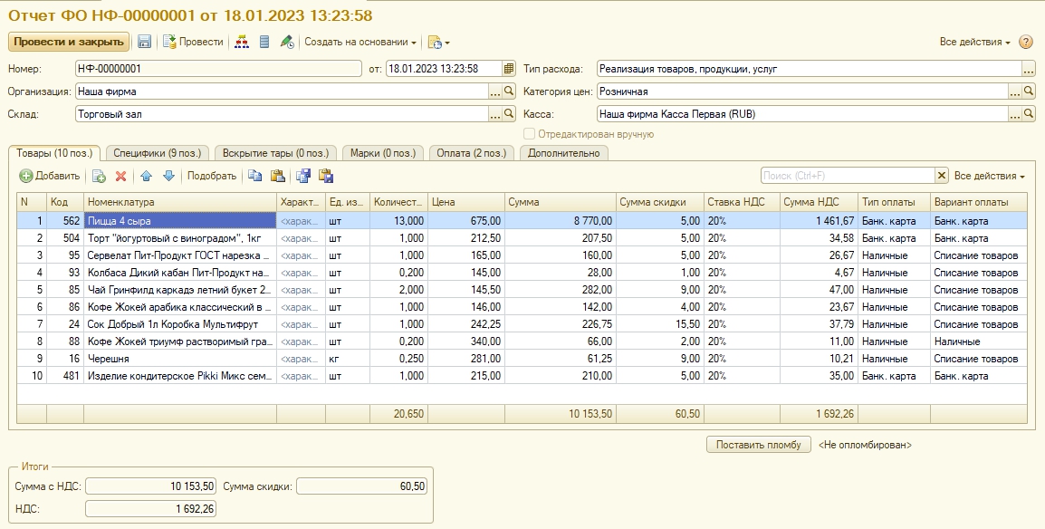
Task: Click price cell 340,00
Action: 465,341
